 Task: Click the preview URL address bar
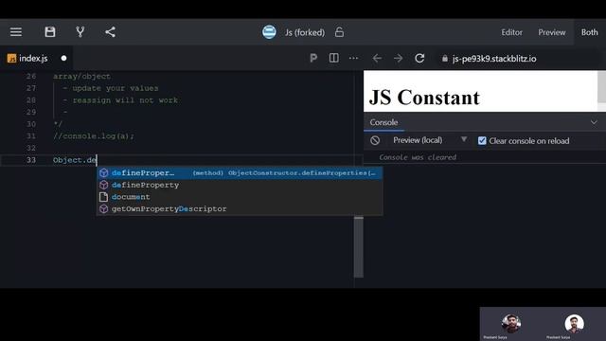coord(518,59)
